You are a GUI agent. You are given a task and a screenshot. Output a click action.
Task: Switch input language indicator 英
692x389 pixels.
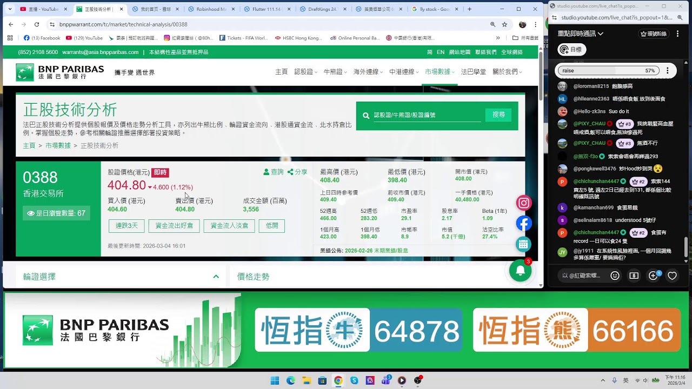click(x=626, y=380)
